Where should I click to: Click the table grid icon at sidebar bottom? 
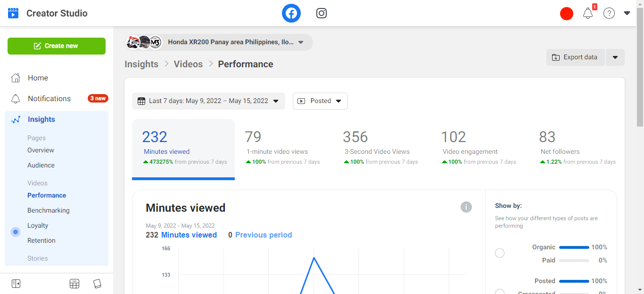[74, 284]
